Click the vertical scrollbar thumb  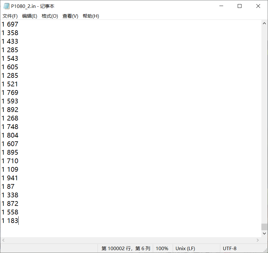pyautogui.click(x=265, y=227)
